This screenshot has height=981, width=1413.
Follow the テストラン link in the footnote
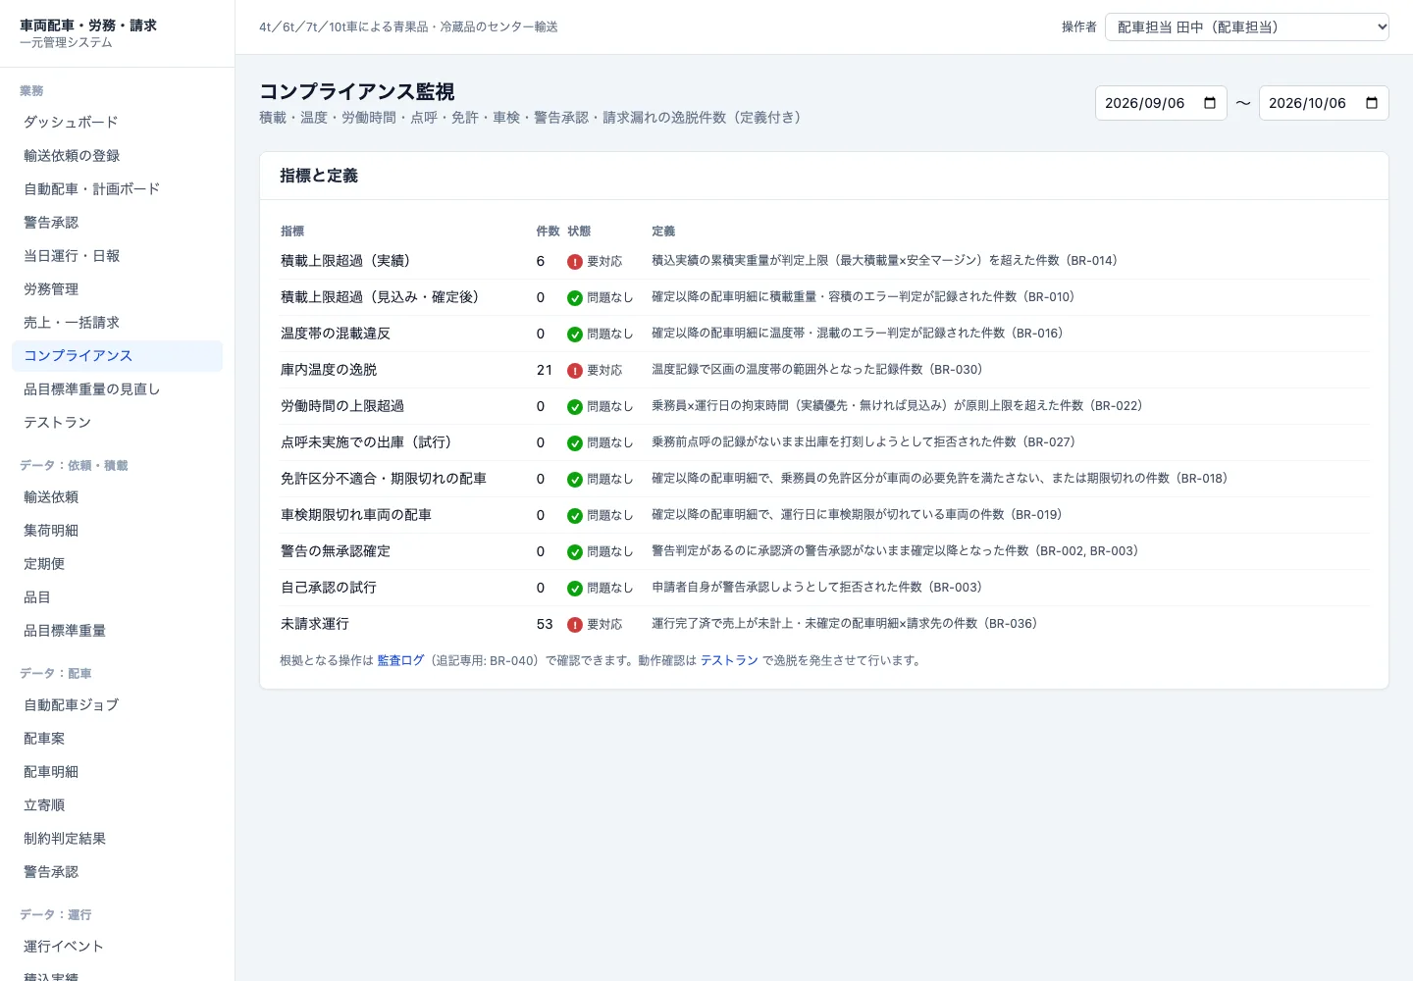729,660
